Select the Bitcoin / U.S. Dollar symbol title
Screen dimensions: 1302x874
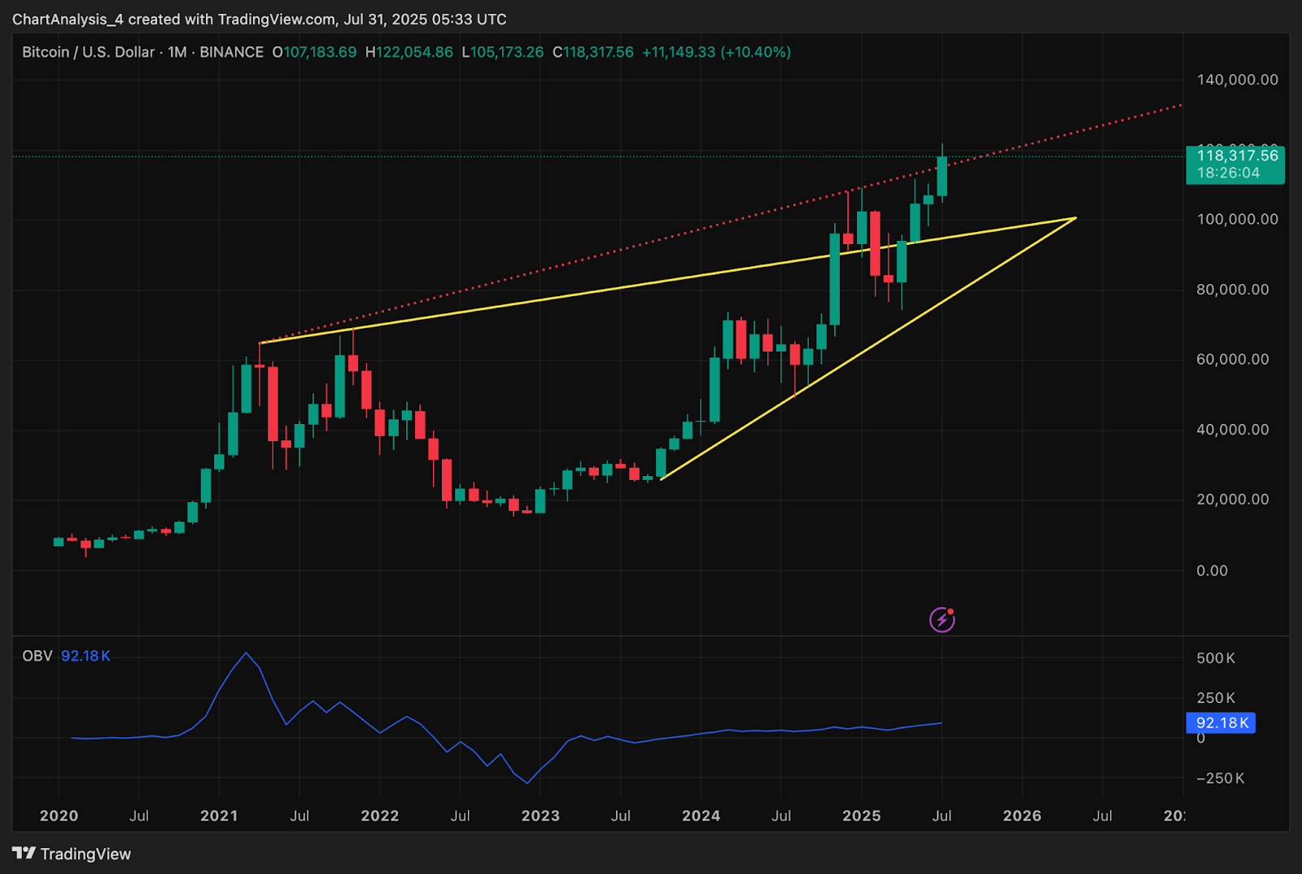[88, 52]
